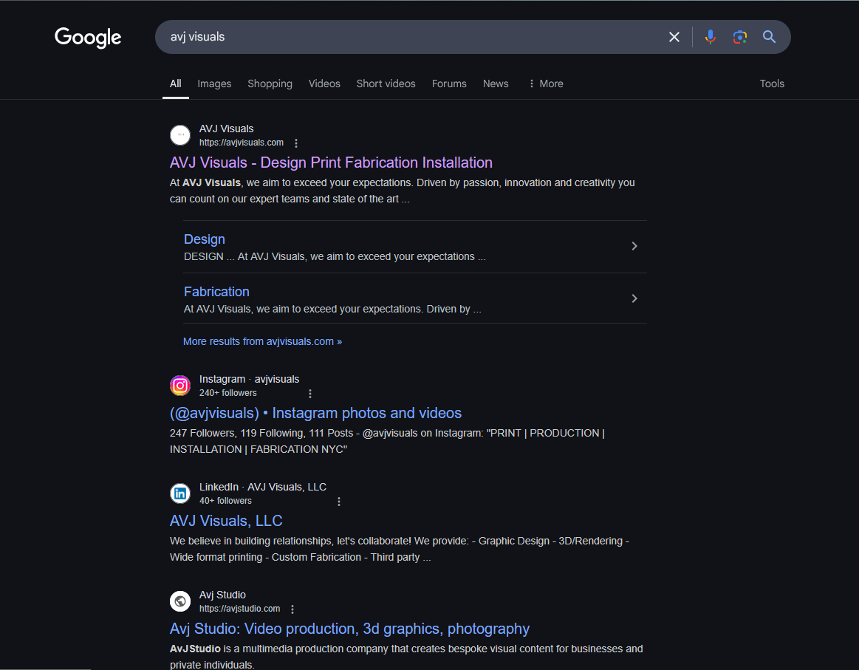859x670 pixels.
Task: Open three-dot menu for LinkedIn result
Action: 339,502
